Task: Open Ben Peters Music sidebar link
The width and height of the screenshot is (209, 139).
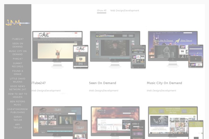Action: click(18, 103)
